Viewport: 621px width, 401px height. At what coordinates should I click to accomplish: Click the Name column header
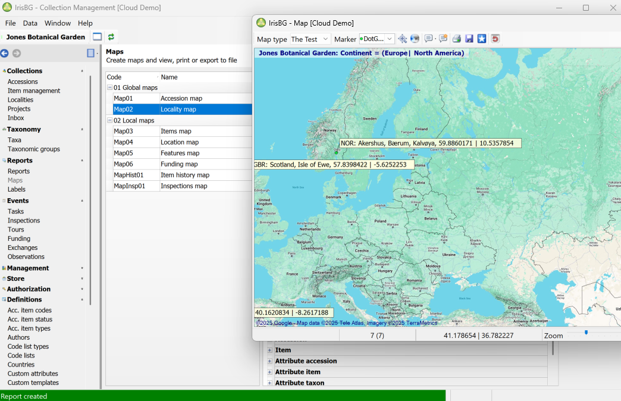[x=206, y=77]
